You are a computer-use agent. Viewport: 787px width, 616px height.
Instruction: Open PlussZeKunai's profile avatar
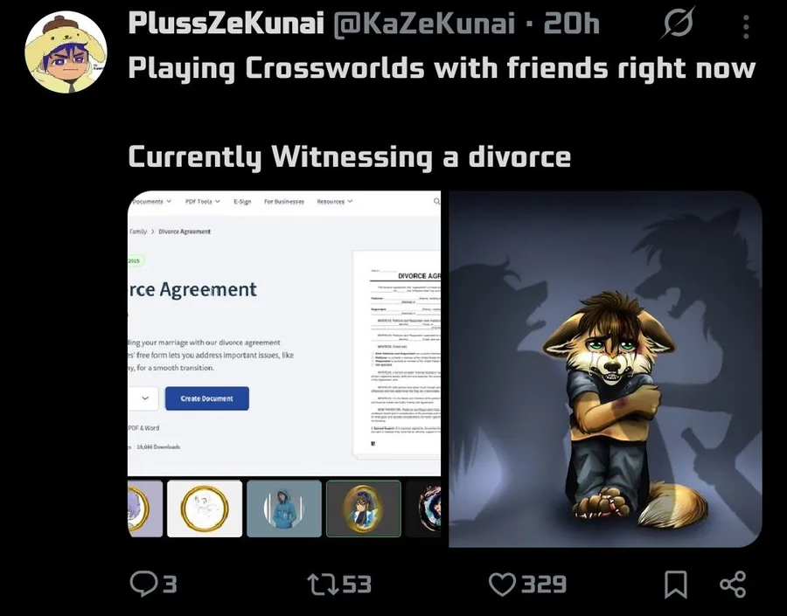click(x=66, y=52)
